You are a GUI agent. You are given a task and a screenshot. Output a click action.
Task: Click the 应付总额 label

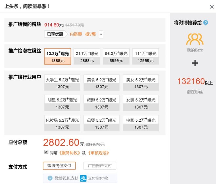[x=18, y=142]
